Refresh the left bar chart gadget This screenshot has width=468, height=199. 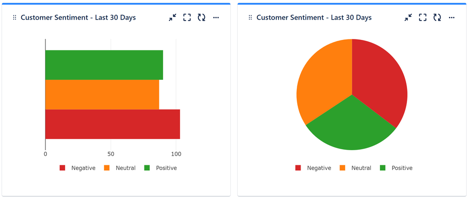click(202, 18)
